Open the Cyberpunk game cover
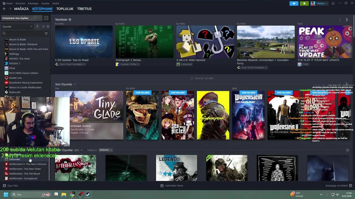Viewport: 355px width, 199px height. pyautogui.click(x=213, y=115)
